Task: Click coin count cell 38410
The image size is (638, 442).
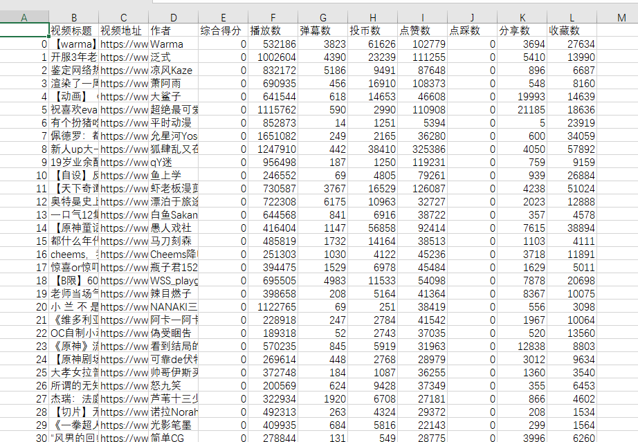Action: [373, 149]
